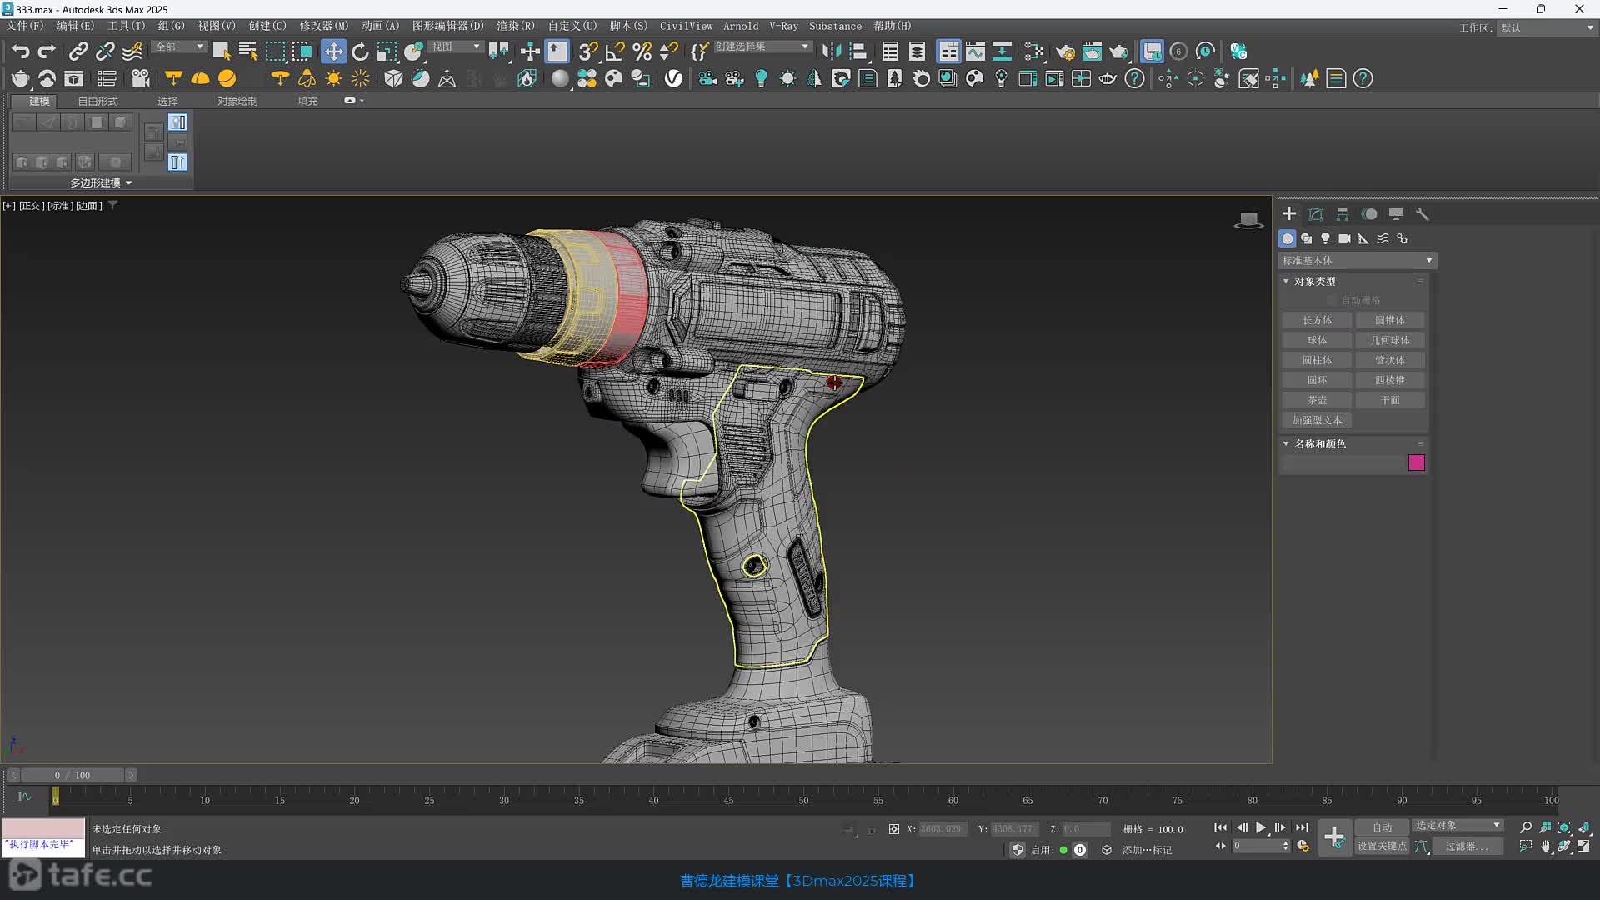Image resolution: width=1600 pixels, height=900 pixels.
Task: Click the 加强型文本 button
Action: point(1317,420)
